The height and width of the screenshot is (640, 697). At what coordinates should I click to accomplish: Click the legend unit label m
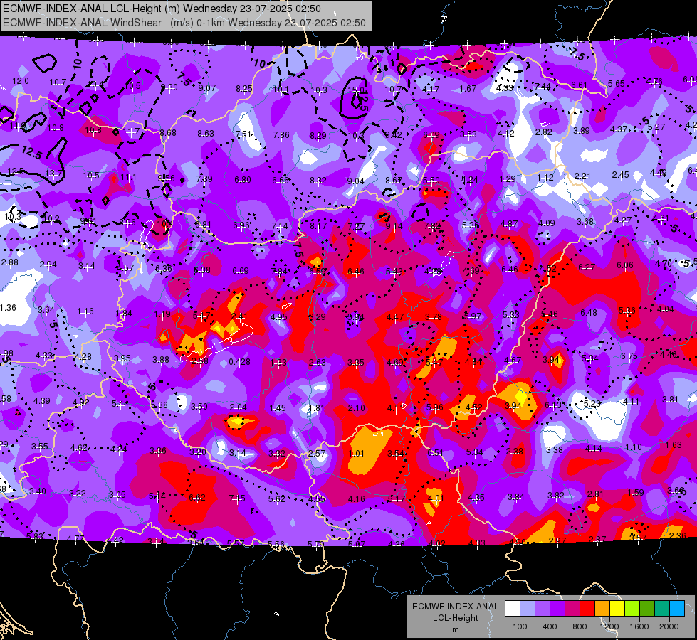455,629
